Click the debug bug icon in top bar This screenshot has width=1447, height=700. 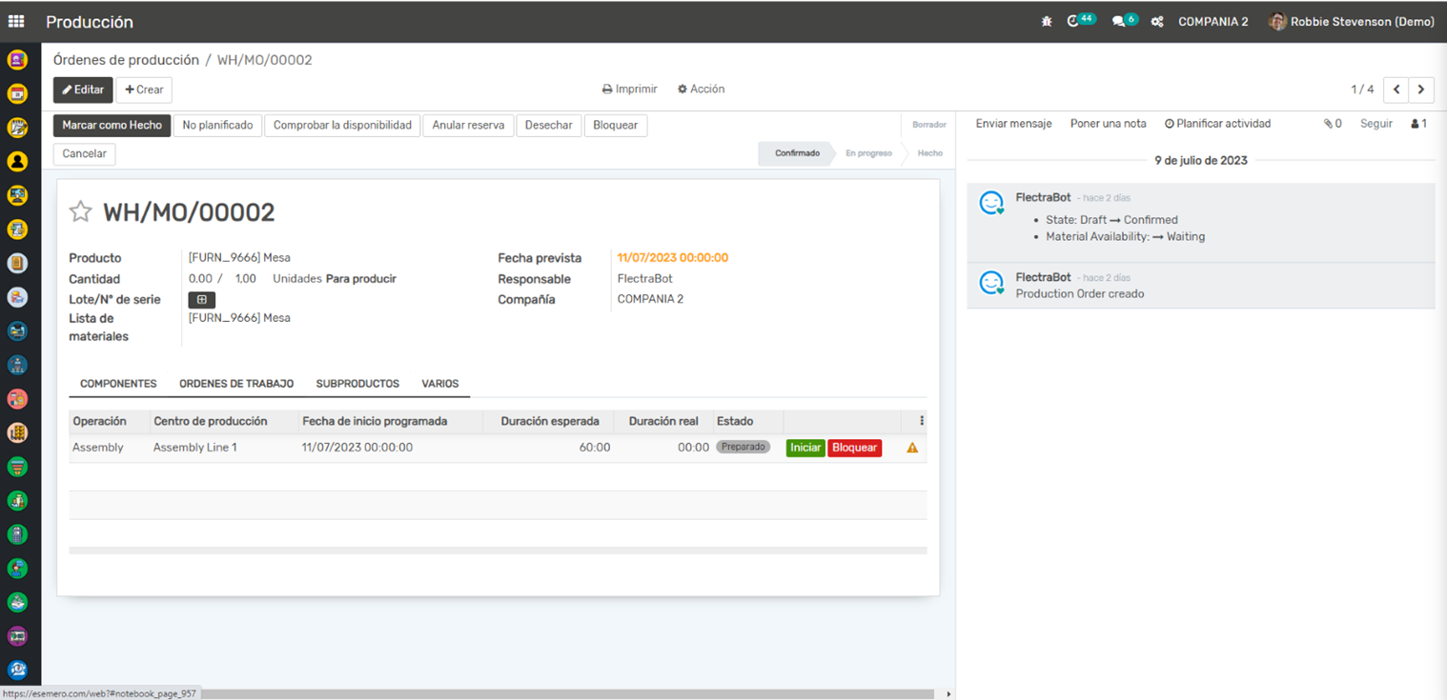pos(1047,22)
